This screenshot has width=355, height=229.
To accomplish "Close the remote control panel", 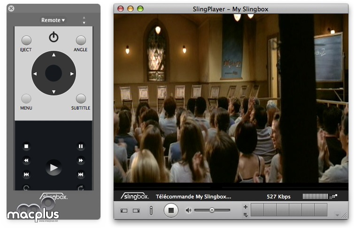I will (11, 8).
